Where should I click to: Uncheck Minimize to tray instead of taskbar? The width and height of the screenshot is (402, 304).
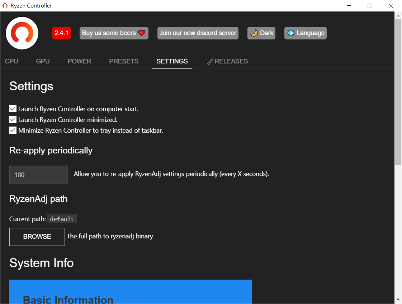13,130
